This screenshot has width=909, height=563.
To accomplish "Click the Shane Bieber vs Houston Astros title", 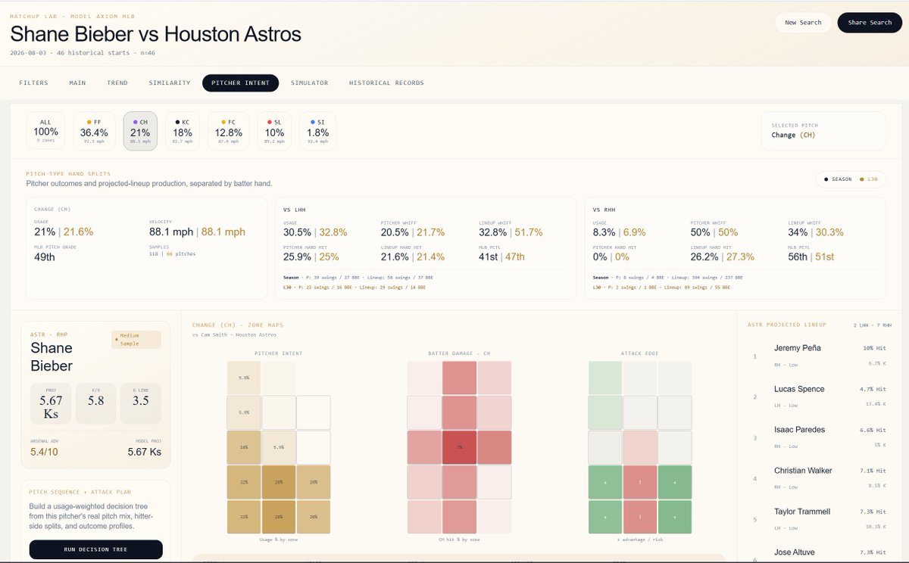I will 155,34.
